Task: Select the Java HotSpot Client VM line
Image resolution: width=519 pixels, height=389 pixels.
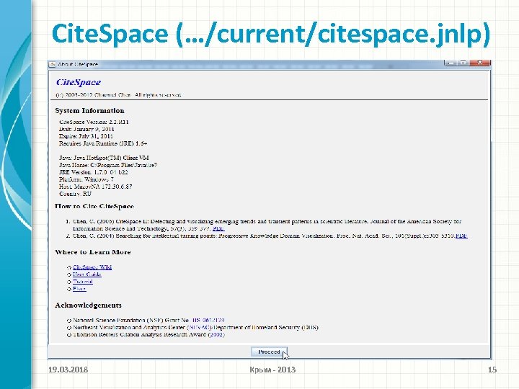Action: tap(104, 158)
